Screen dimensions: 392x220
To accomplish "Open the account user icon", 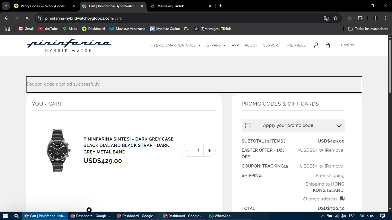I will (316, 46).
